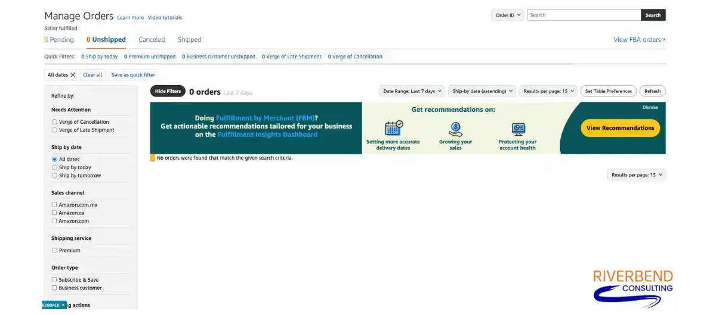Switch to the Unshipped tab
The width and height of the screenshot is (716, 315).
coord(106,40)
